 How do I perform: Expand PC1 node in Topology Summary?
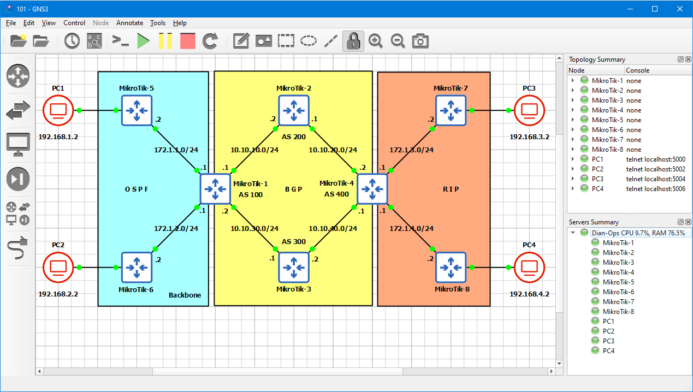572,159
